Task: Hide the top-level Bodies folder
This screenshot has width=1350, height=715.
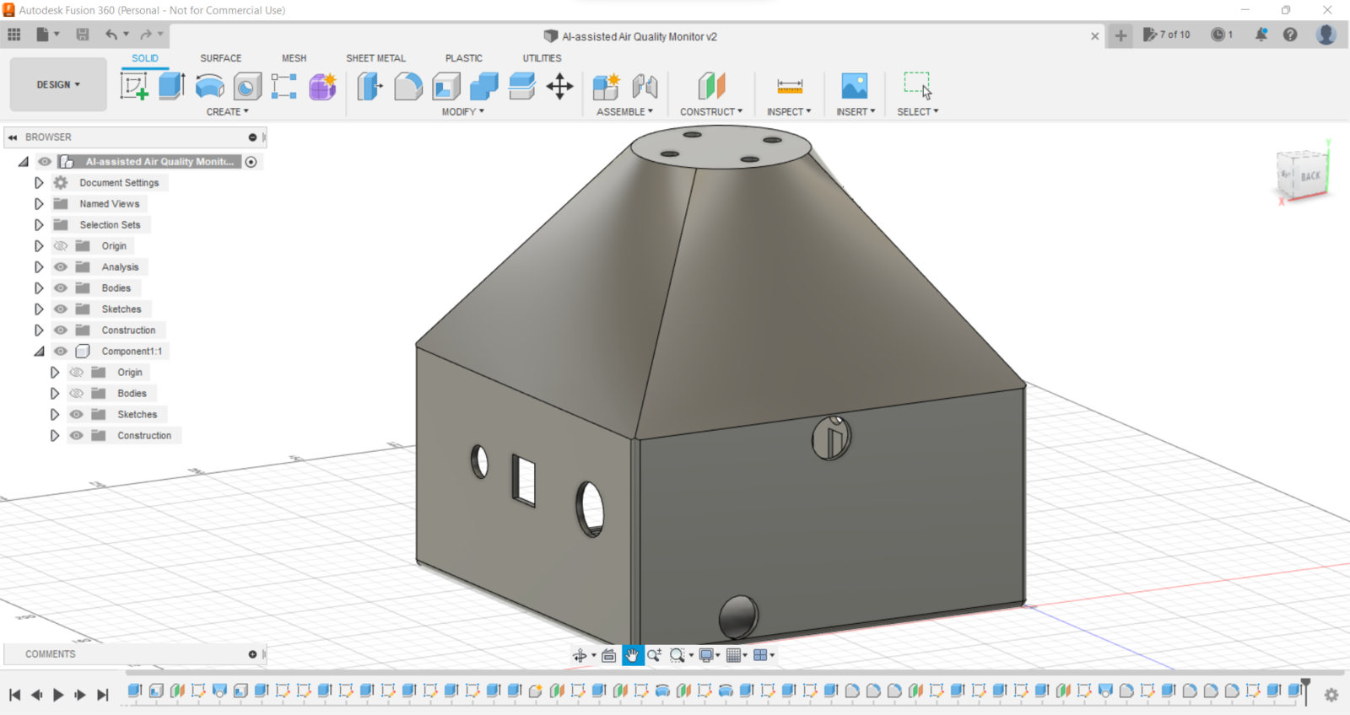Action: click(x=61, y=288)
